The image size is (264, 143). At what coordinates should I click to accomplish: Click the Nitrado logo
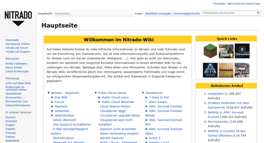tap(18, 19)
